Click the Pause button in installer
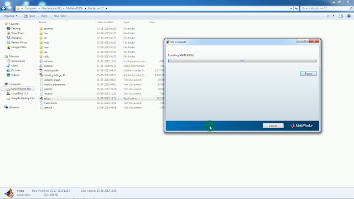Screen dimensions: 354x199 [309, 74]
